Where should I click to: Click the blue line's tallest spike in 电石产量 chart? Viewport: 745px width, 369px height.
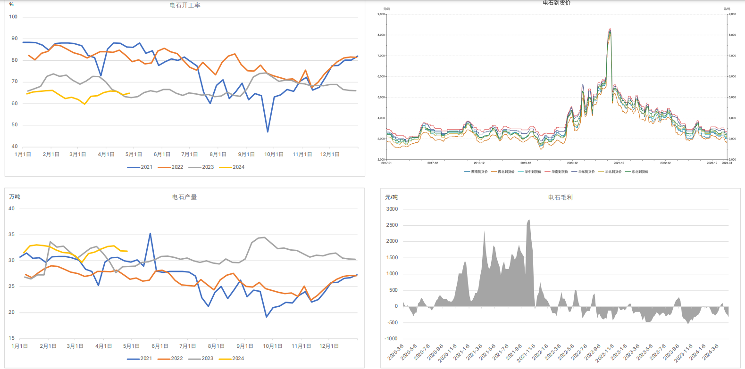click(150, 233)
